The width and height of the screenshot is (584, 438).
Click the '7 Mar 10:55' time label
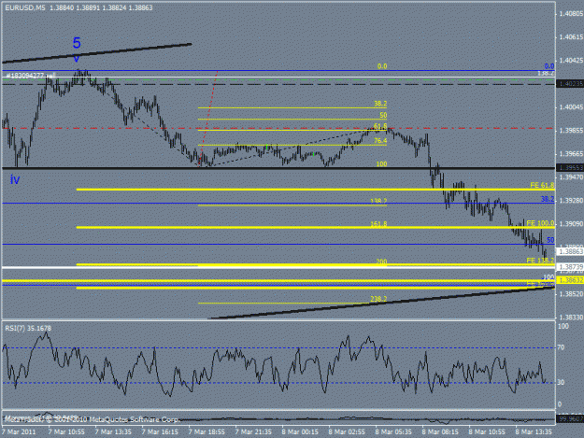pos(66,432)
